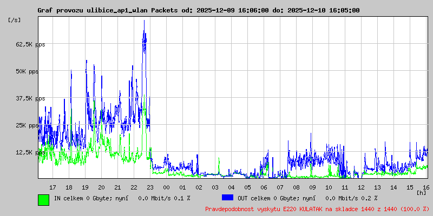Click the '04' hour tick label
Screen dimensions: 433x216
click(231, 187)
